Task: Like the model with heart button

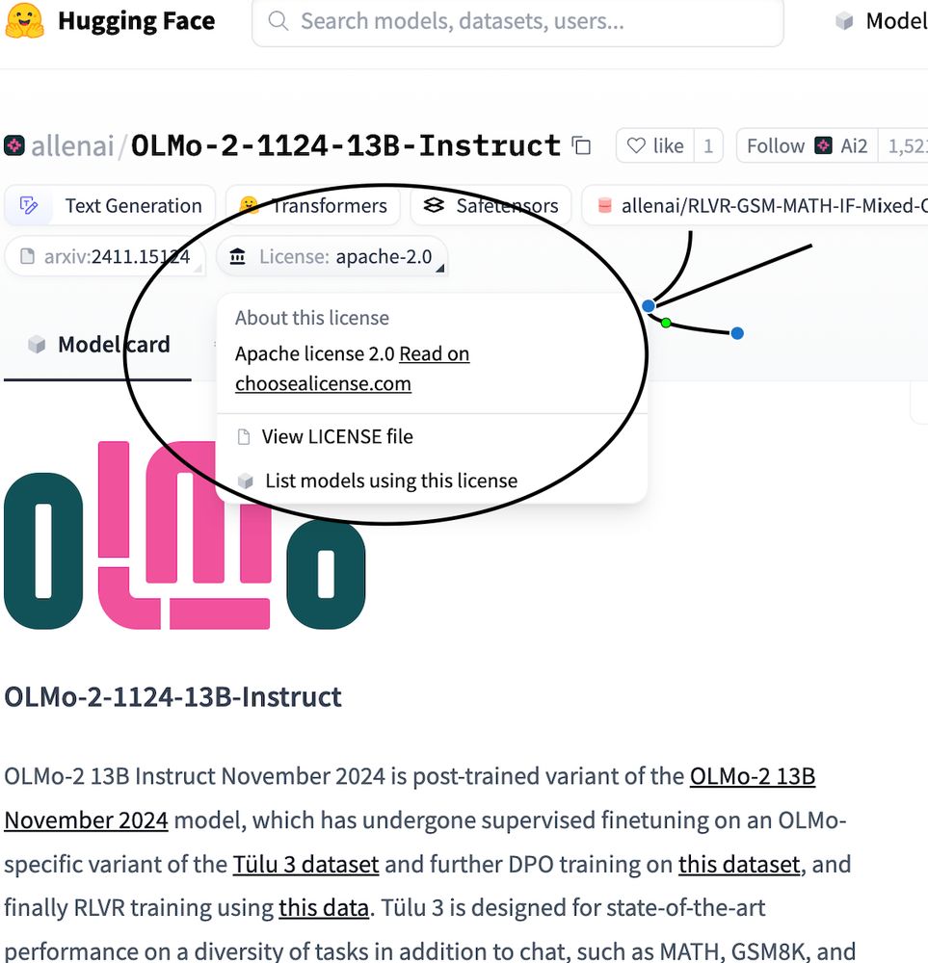Action: point(655,145)
